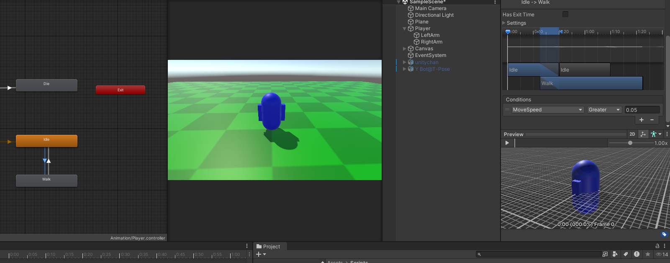Click the Idle source clip bar in transition timeline

pos(533,70)
